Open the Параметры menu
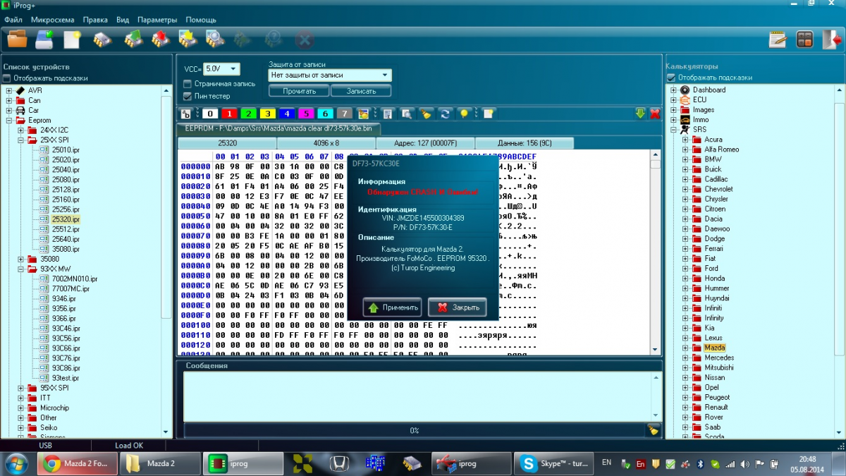This screenshot has width=846, height=476. click(x=158, y=20)
